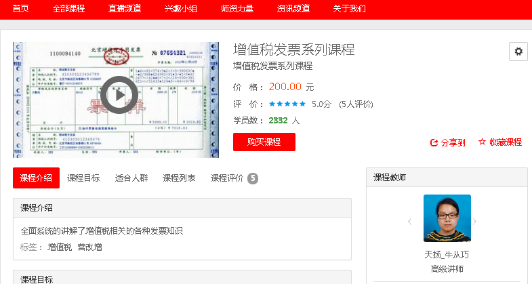The image size is (532, 284).
Task: Open the 课程评价 tab
Action: [x=227, y=178]
